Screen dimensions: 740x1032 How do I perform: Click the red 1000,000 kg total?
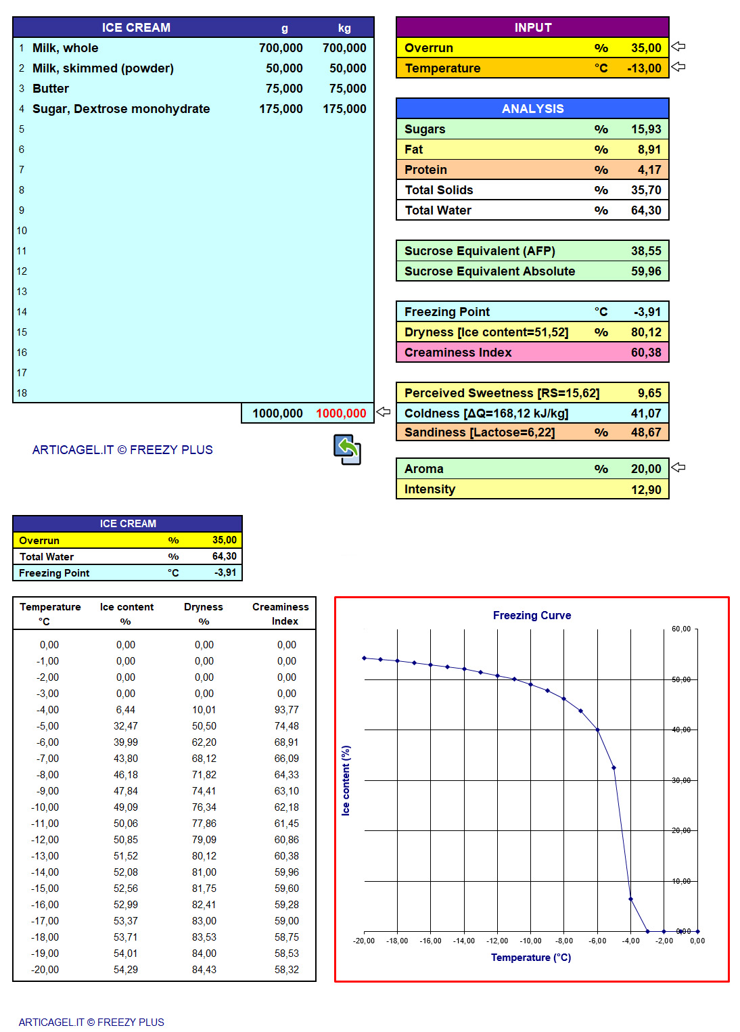[341, 413]
